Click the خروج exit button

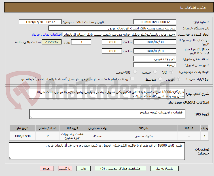tap(47, 169)
